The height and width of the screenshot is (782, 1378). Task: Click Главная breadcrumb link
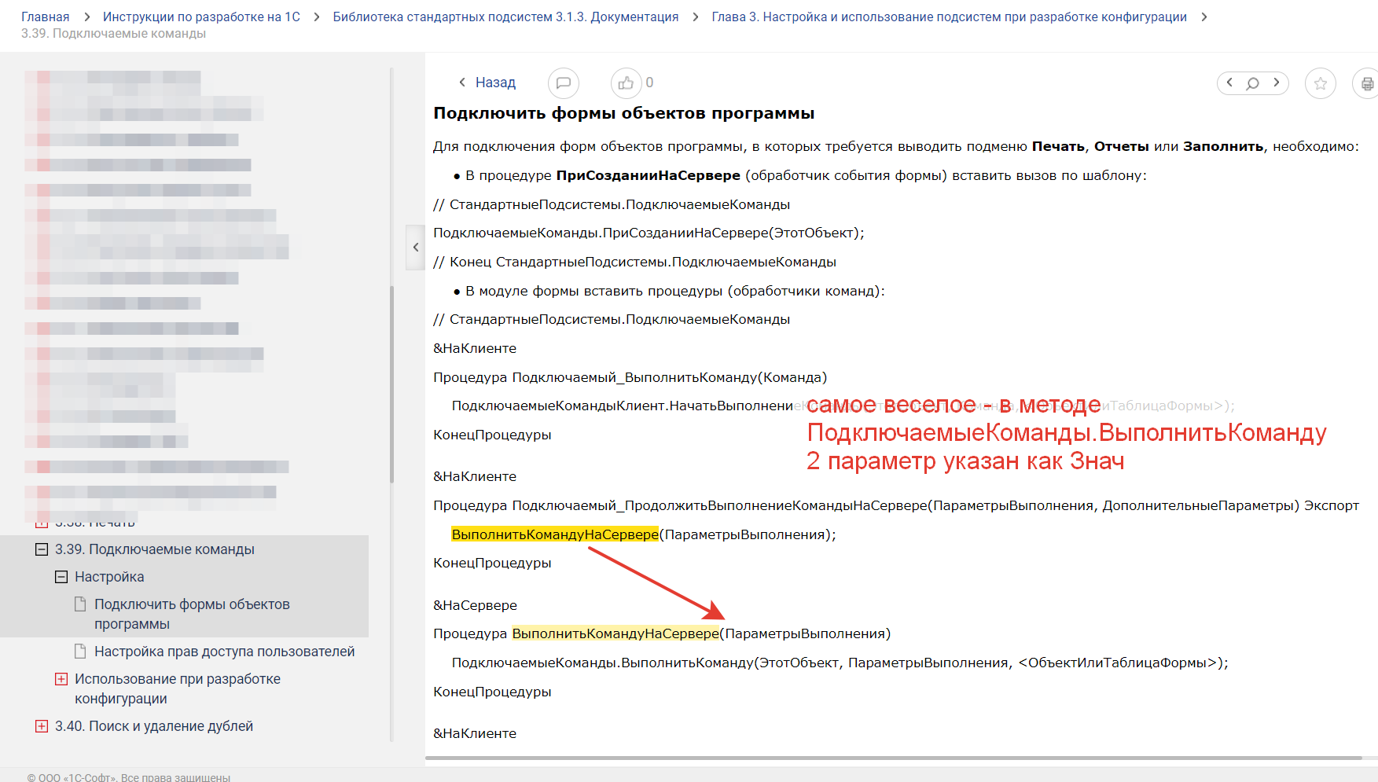[x=45, y=17]
